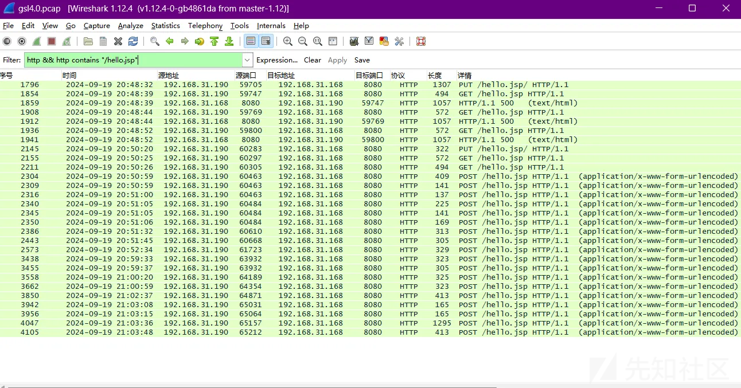Select packet number 4105

370,332
